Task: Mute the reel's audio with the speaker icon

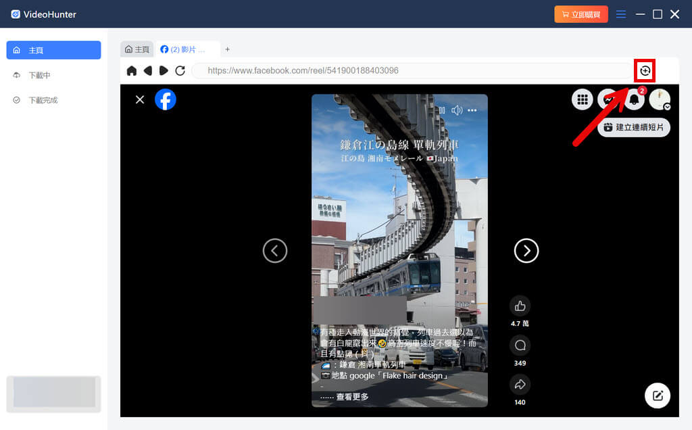Action: [457, 110]
